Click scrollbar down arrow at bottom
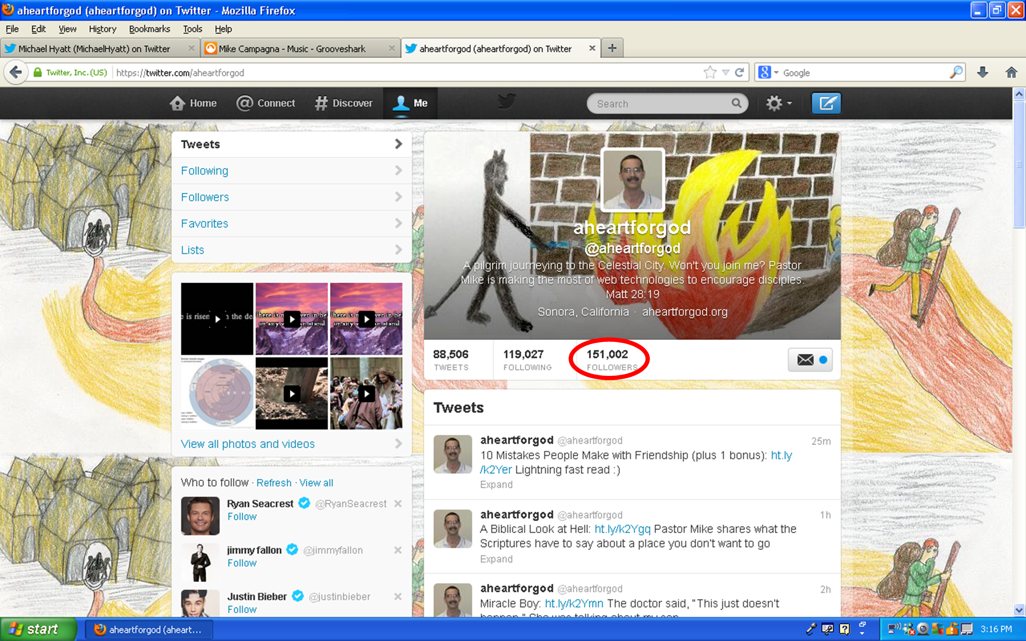The image size is (1026, 641). click(1019, 610)
